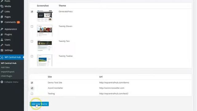This screenshot has width=197, height=111.
Task: Click the Appearance brush icon
Action: coord(2,29)
